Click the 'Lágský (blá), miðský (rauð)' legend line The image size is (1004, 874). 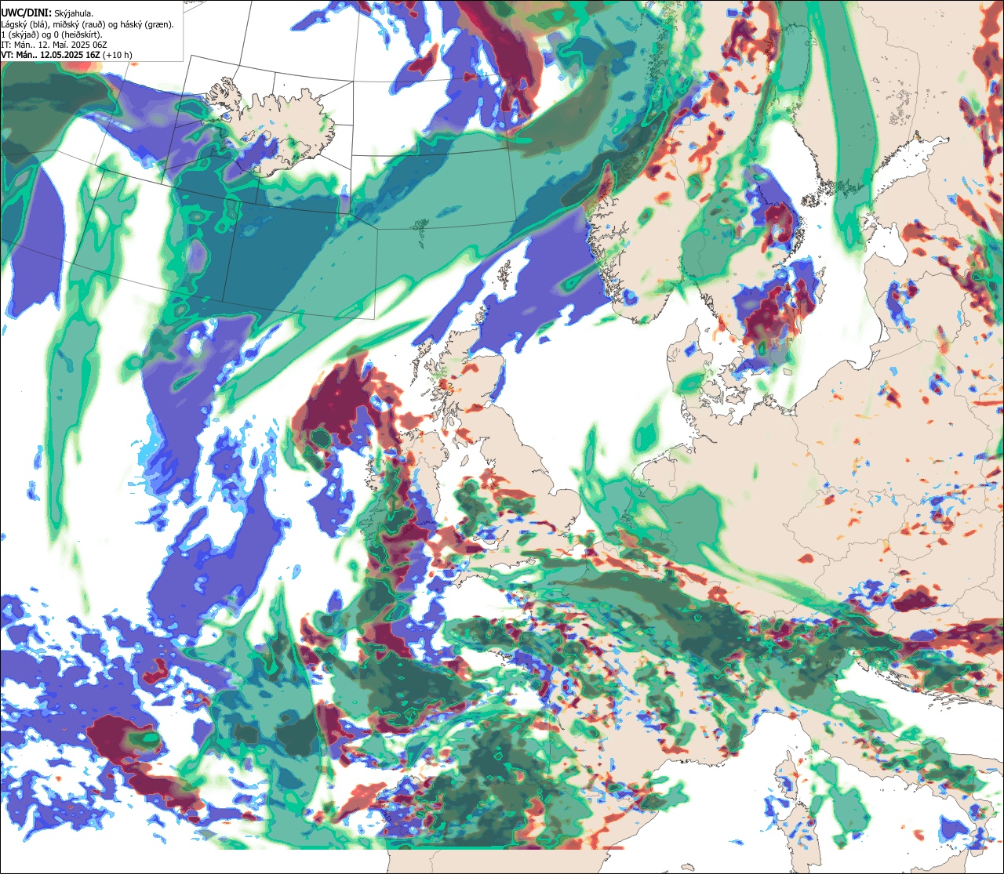(88, 24)
